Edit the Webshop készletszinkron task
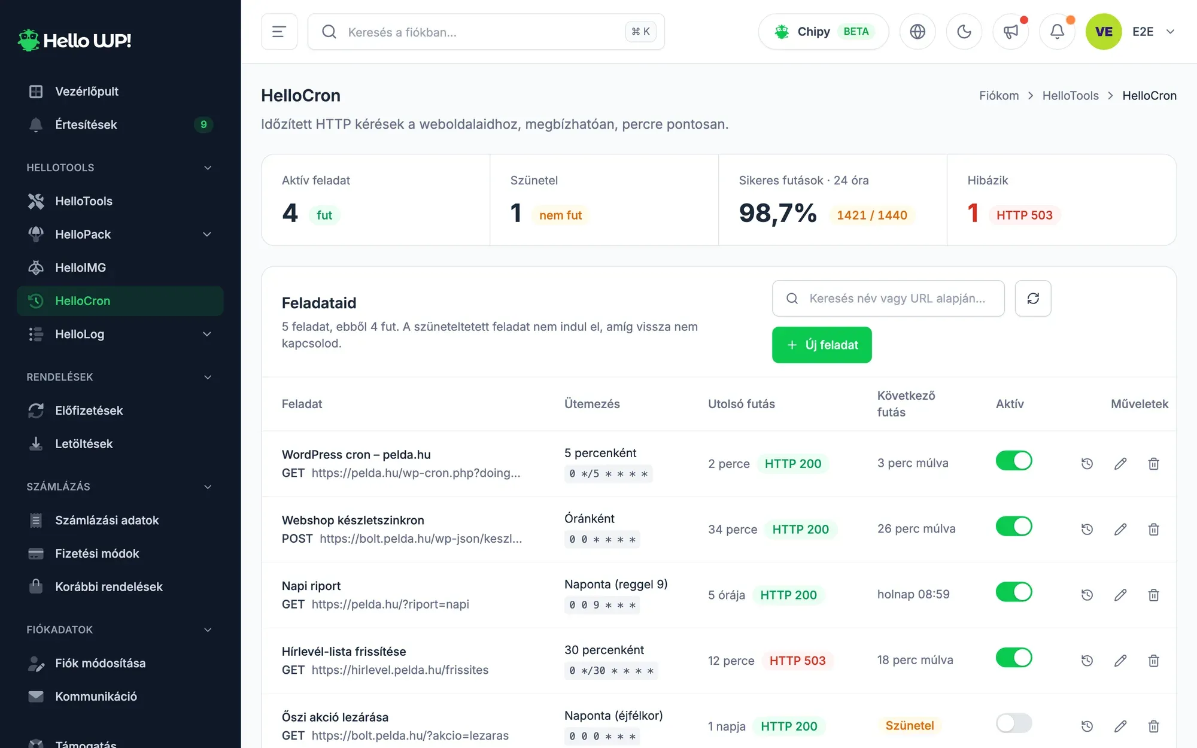1197x748 pixels. pos(1120,530)
